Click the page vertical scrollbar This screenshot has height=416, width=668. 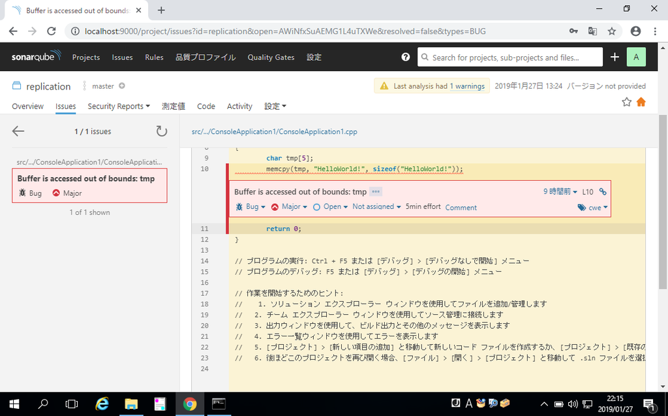tap(663, 202)
